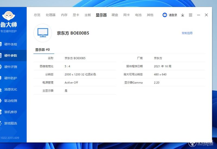
Task: Select the 显示器 #0 sub-tab
Action: (x=43, y=50)
